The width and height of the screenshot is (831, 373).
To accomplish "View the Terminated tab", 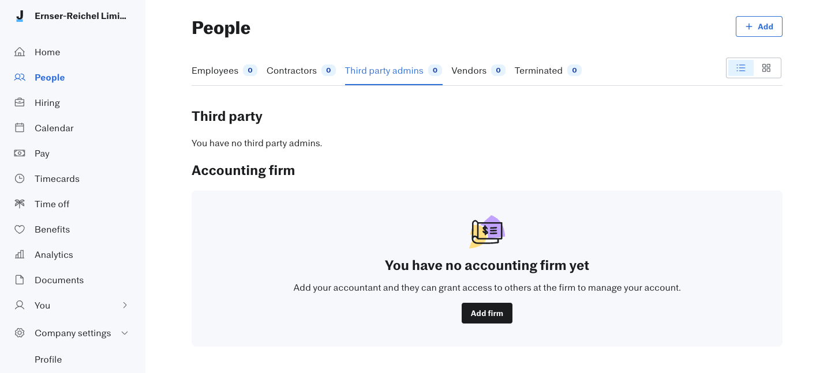I will click(548, 71).
